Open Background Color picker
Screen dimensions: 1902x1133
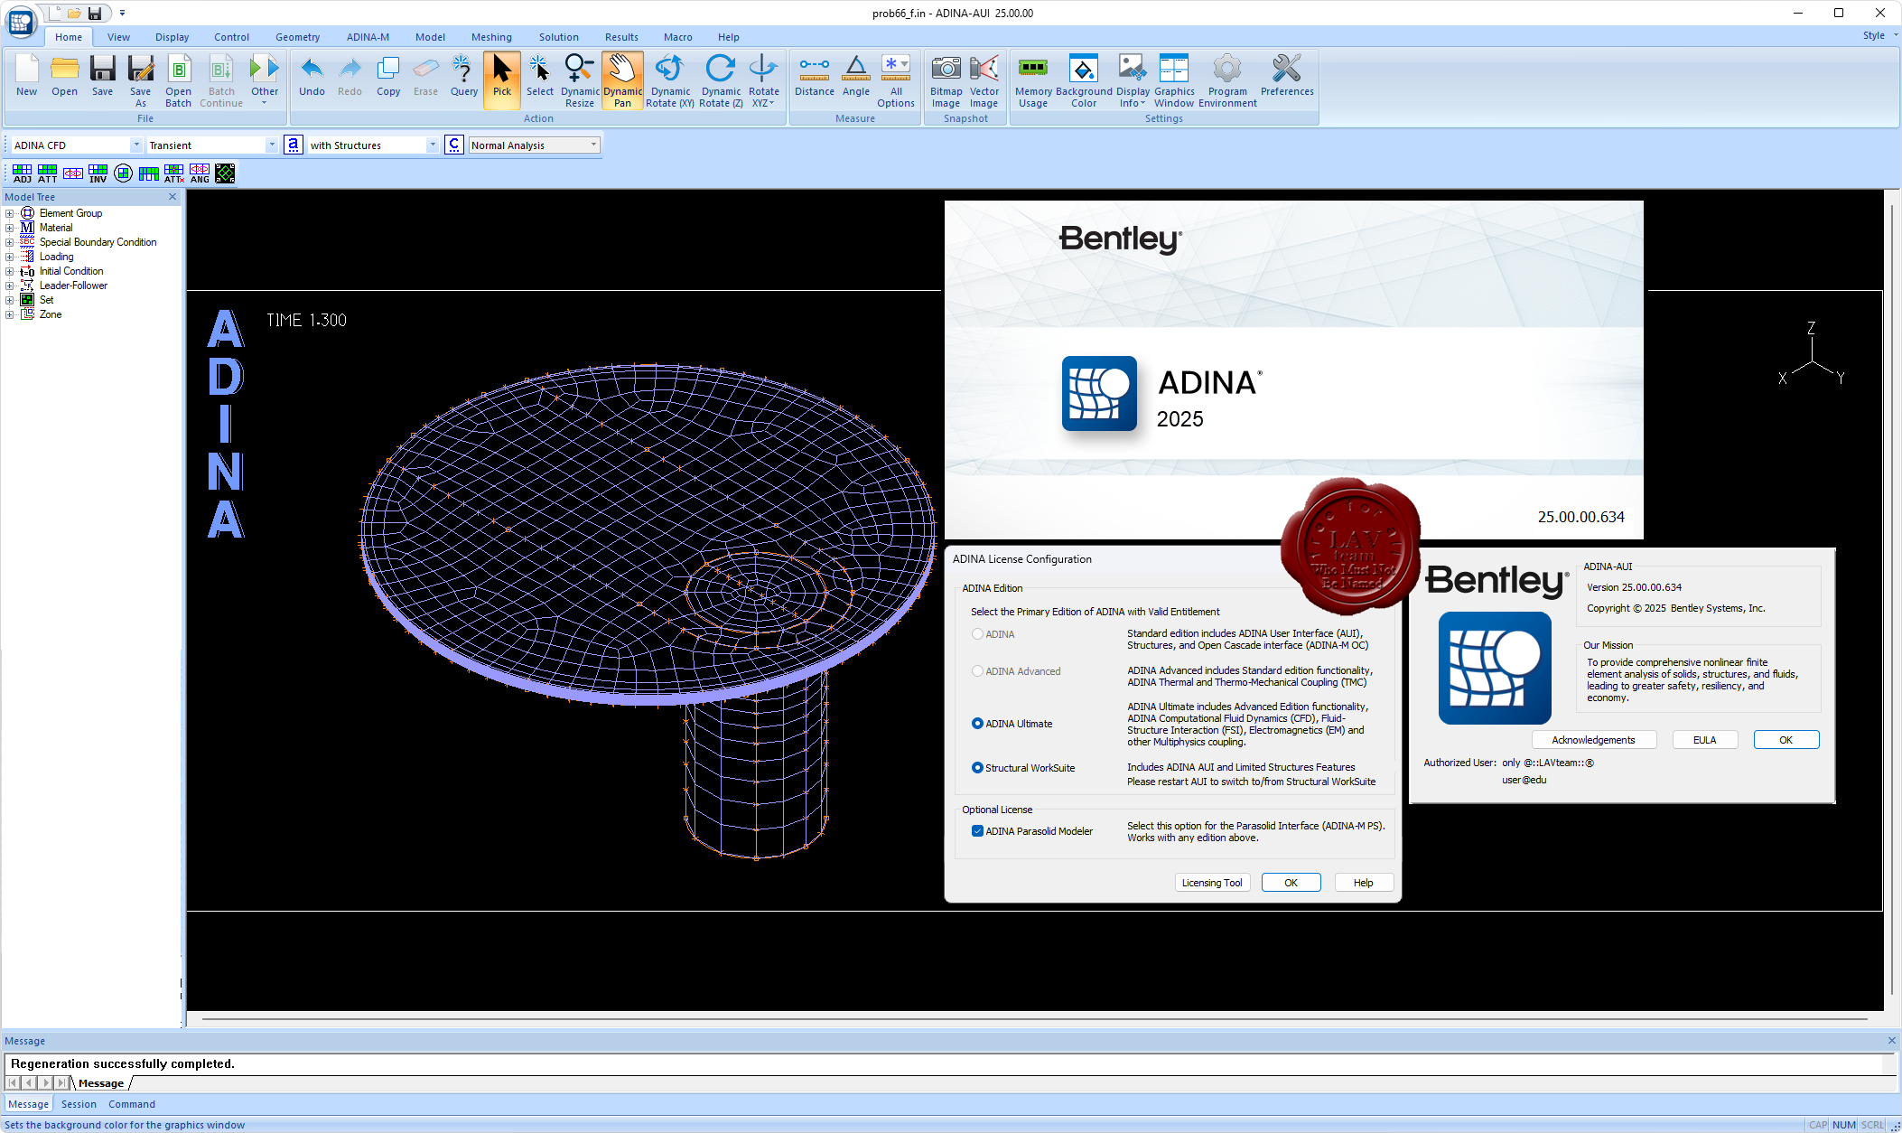tap(1084, 80)
